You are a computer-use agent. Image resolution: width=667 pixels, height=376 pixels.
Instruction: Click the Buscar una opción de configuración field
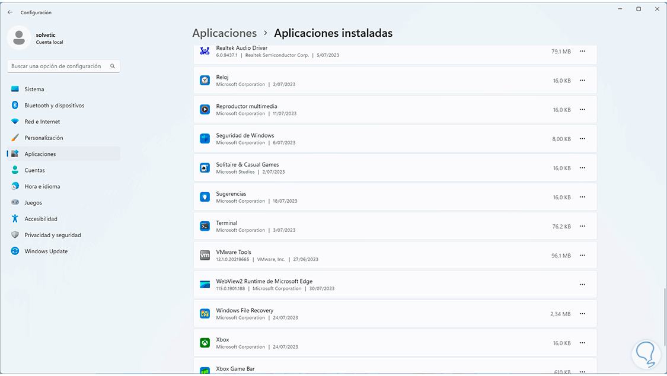point(63,66)
